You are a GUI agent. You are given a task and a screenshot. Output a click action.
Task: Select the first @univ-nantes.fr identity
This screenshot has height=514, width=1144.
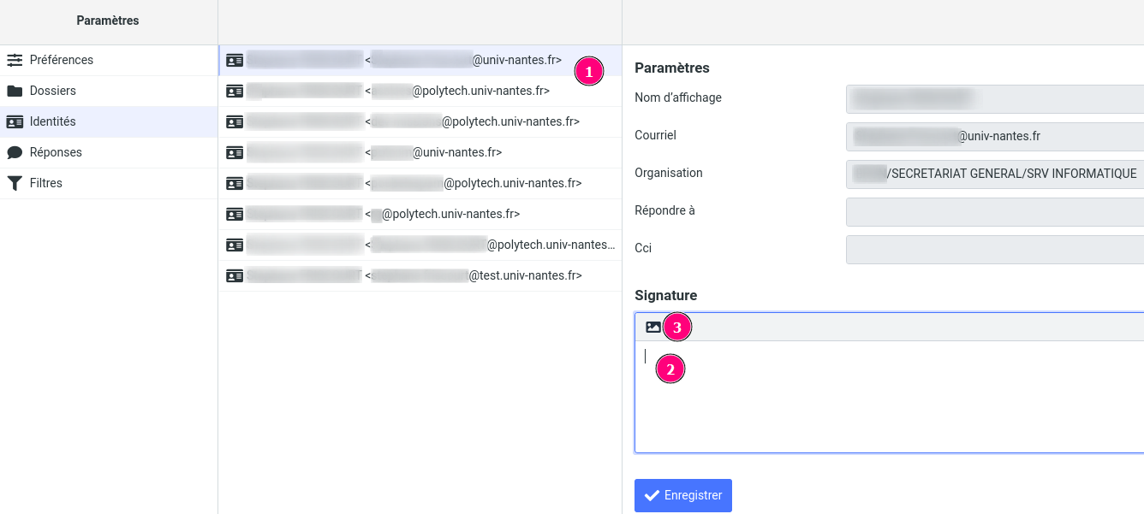(420, 60)
